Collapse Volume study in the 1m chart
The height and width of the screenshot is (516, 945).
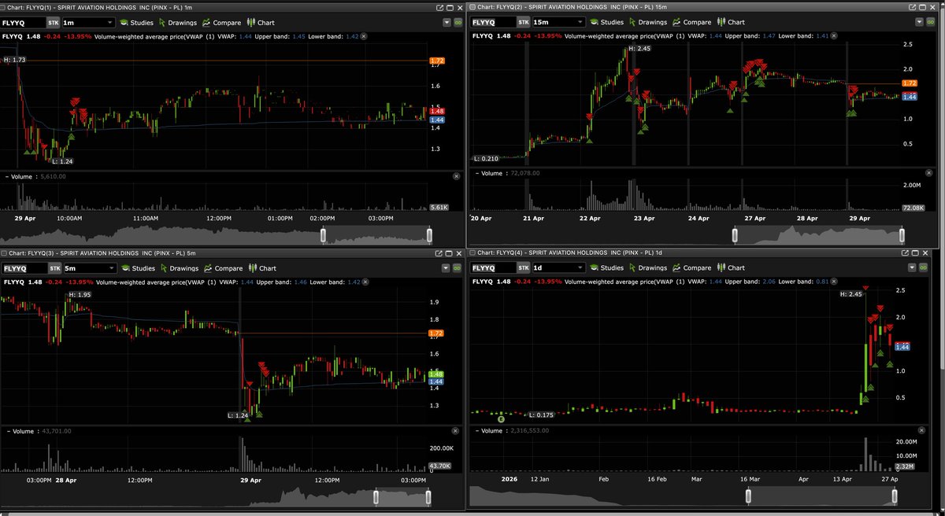[x=6, y=176]
